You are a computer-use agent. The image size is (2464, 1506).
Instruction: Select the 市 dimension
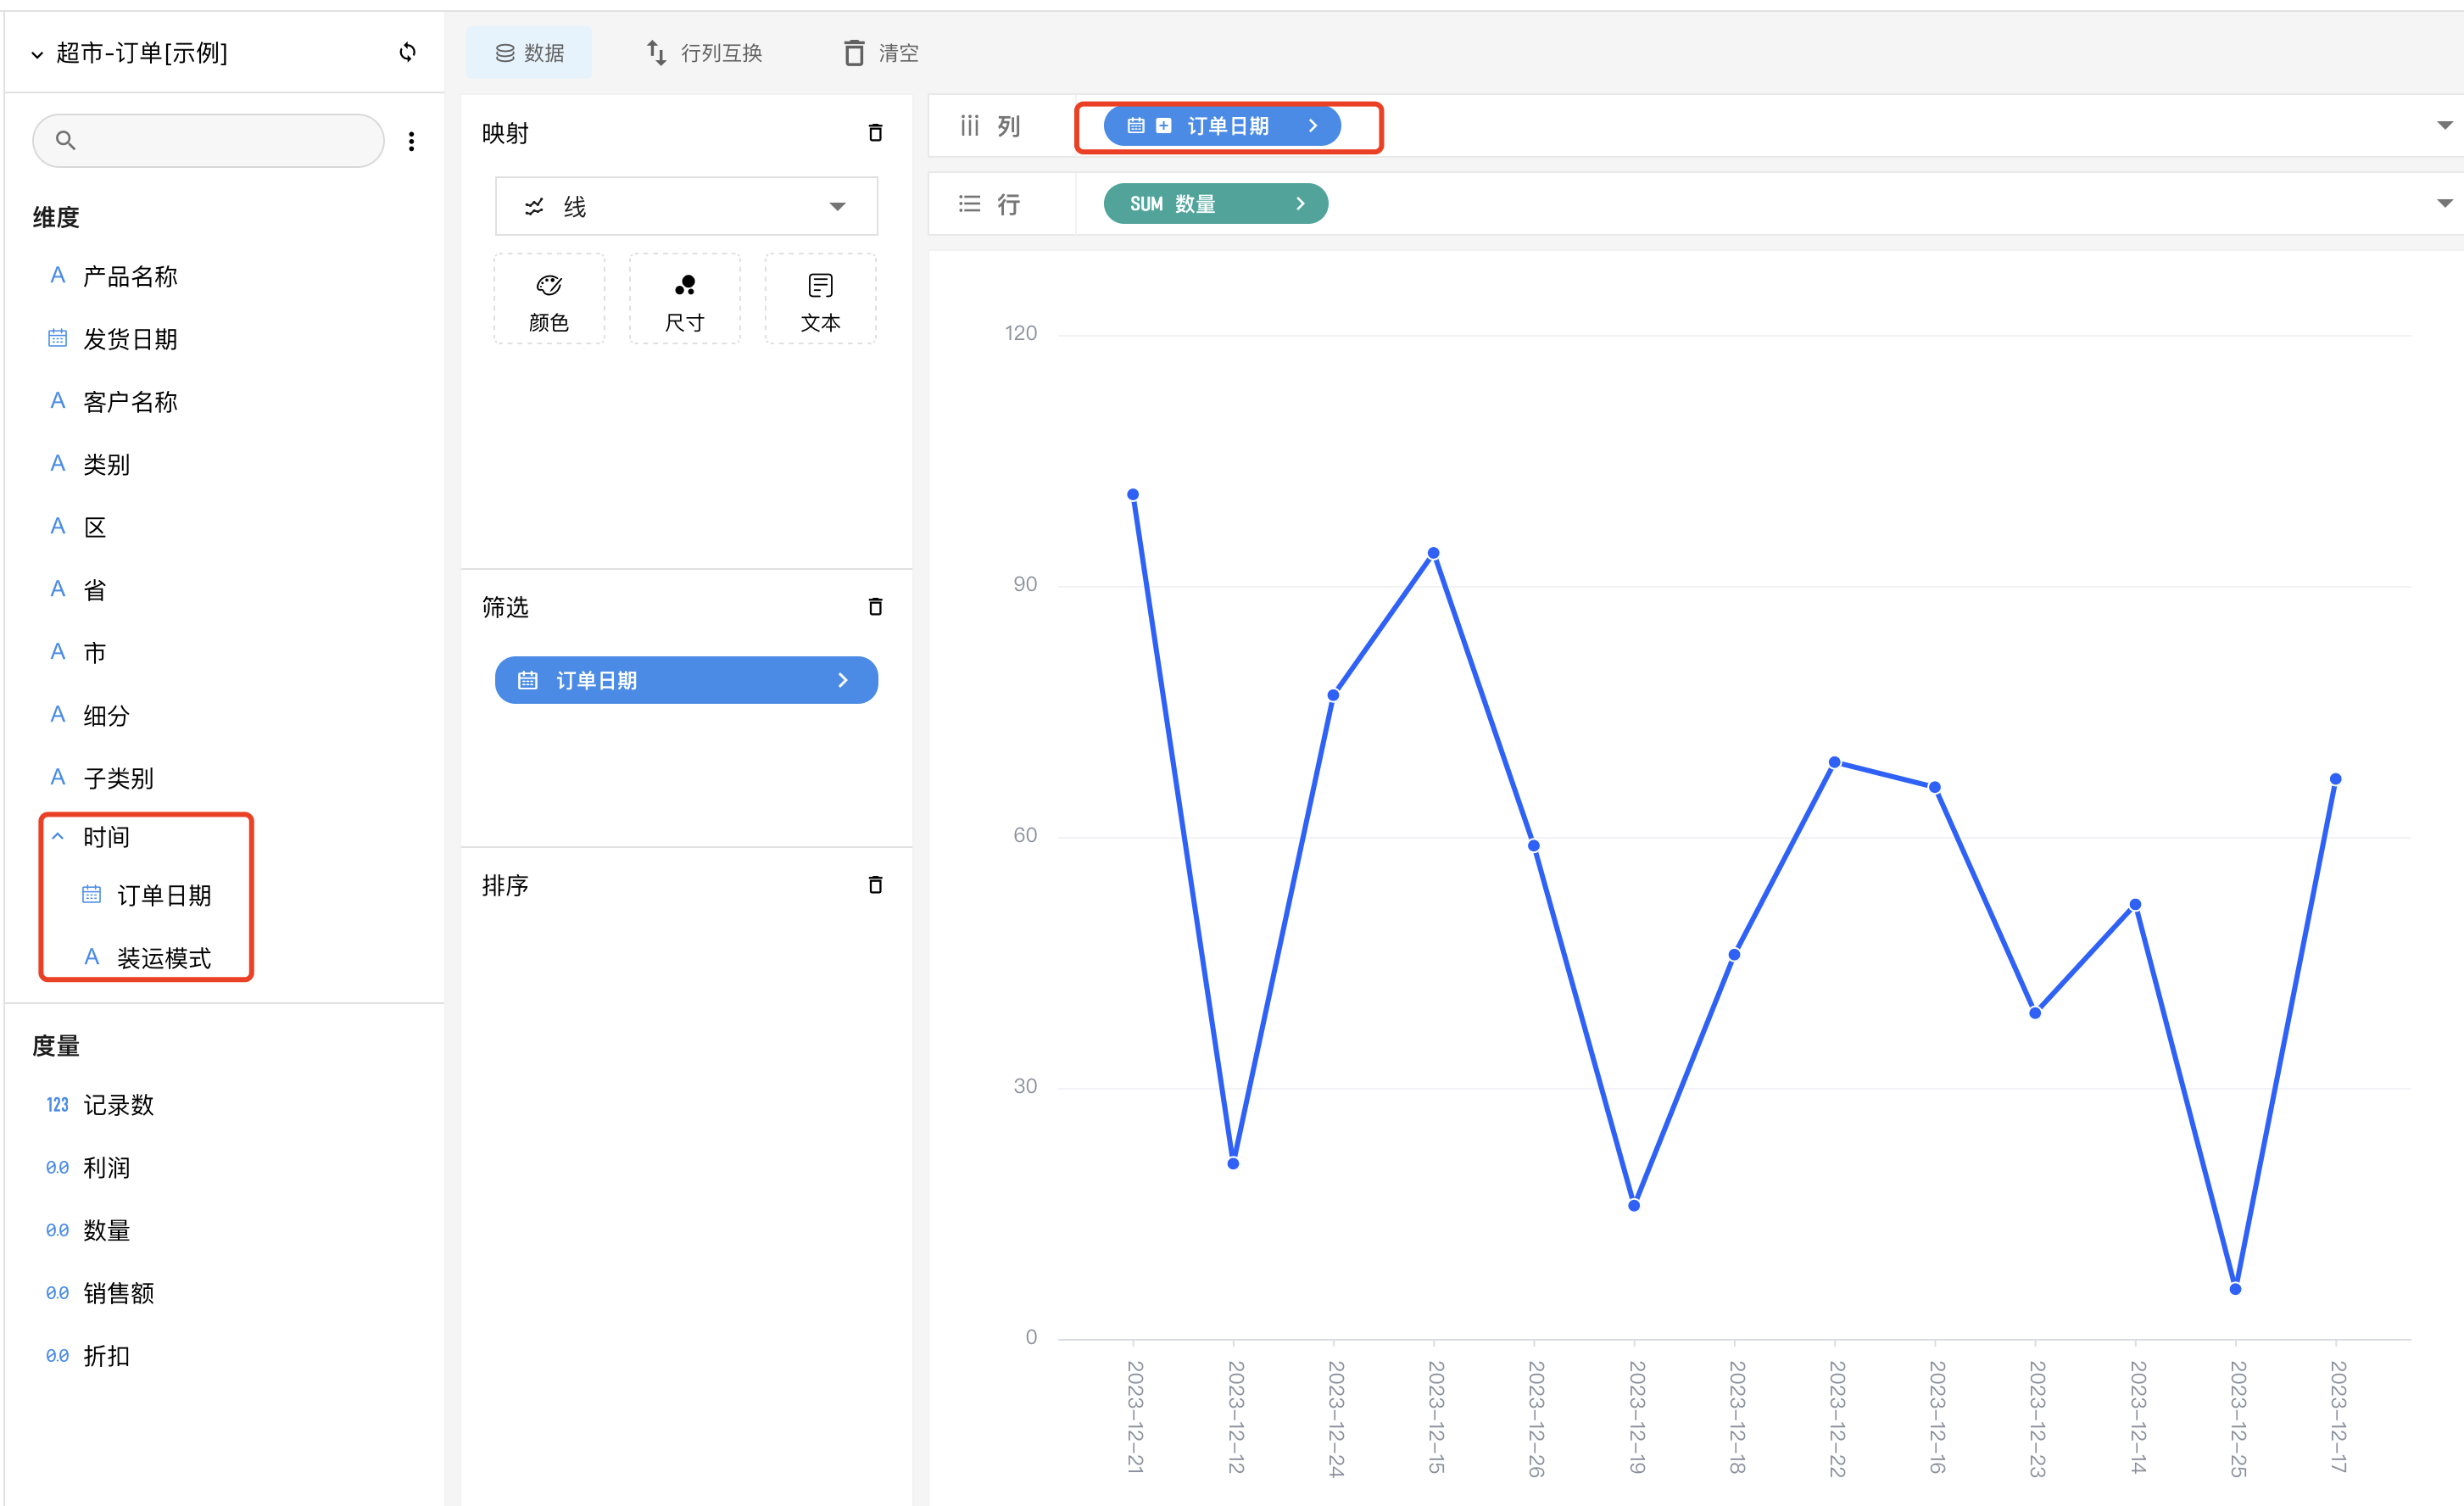pos(94,653)
